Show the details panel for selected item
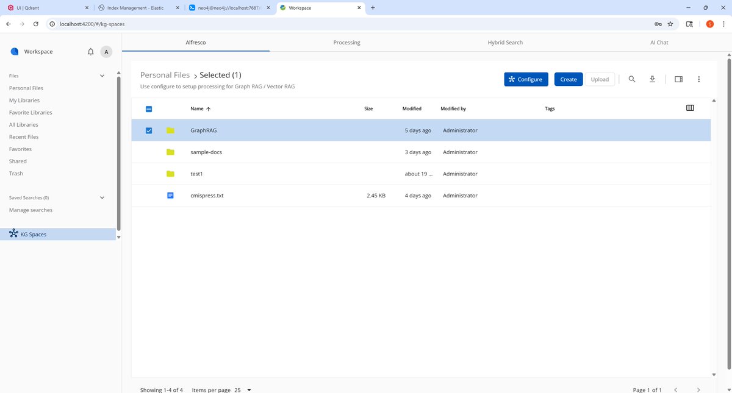This screenshot has width=732, height=393. [x=678, y=79]
